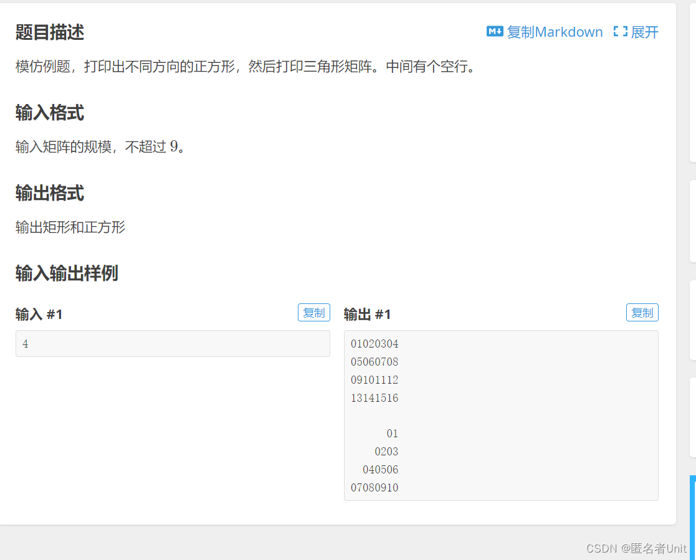The width and height of the screenshot is (696, 560).
Task: Click the 输入 #1 label
Action: click(39, 314)
